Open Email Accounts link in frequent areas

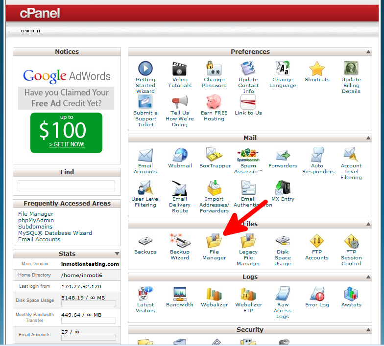39,239
